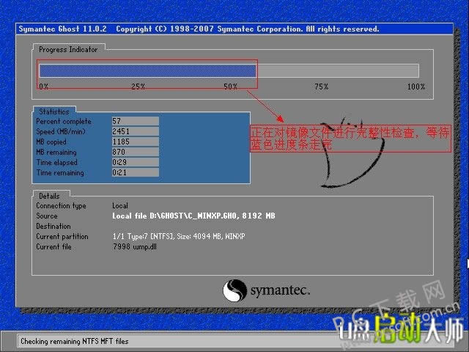Viewport: 469px width, 352px height.
Task: Click the 'Current file' label
Action: 53,246
